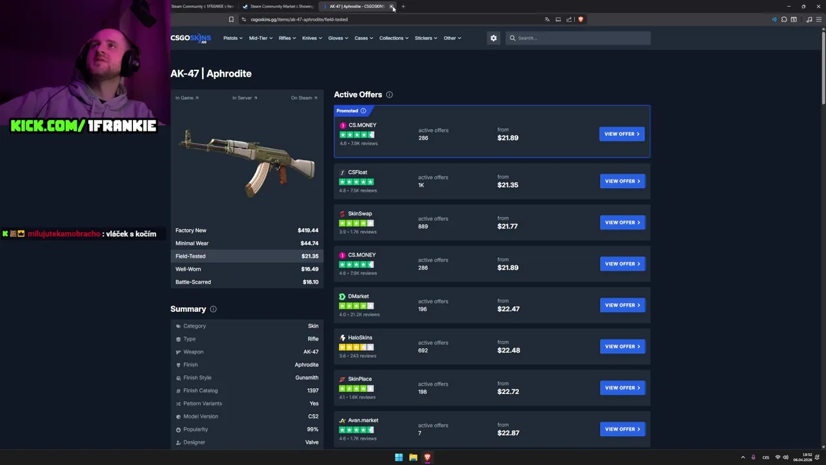The width and height of the screenshot is (826, 465).
Task: Click the CES keyboard language indicator
Action: coord(765,457)
